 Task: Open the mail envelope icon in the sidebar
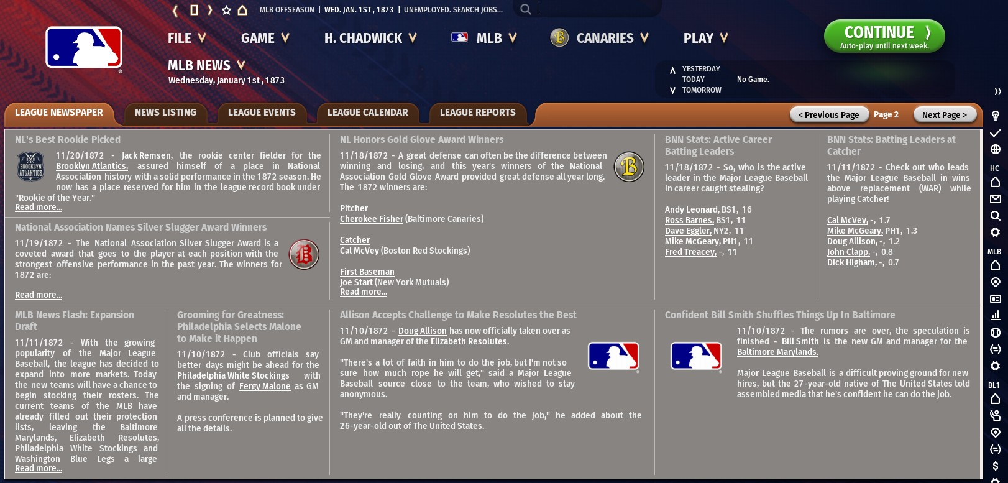point(995,199)
